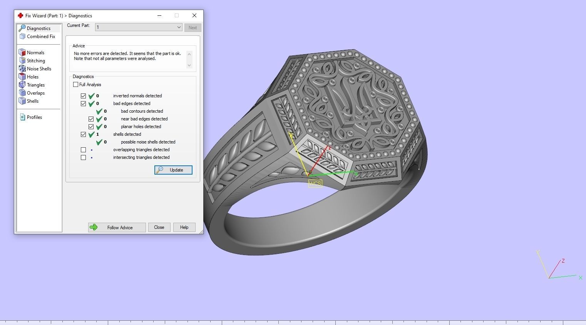The width and height of the screenshot is (586, 325).
Task: Enable overlapping triangles detected checkbox
Action: click(84, 150)
